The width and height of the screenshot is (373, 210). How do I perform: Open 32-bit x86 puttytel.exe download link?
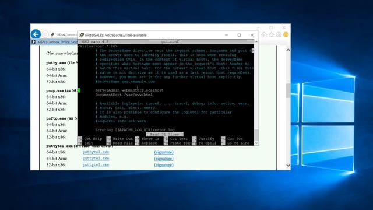click(96, 165)
